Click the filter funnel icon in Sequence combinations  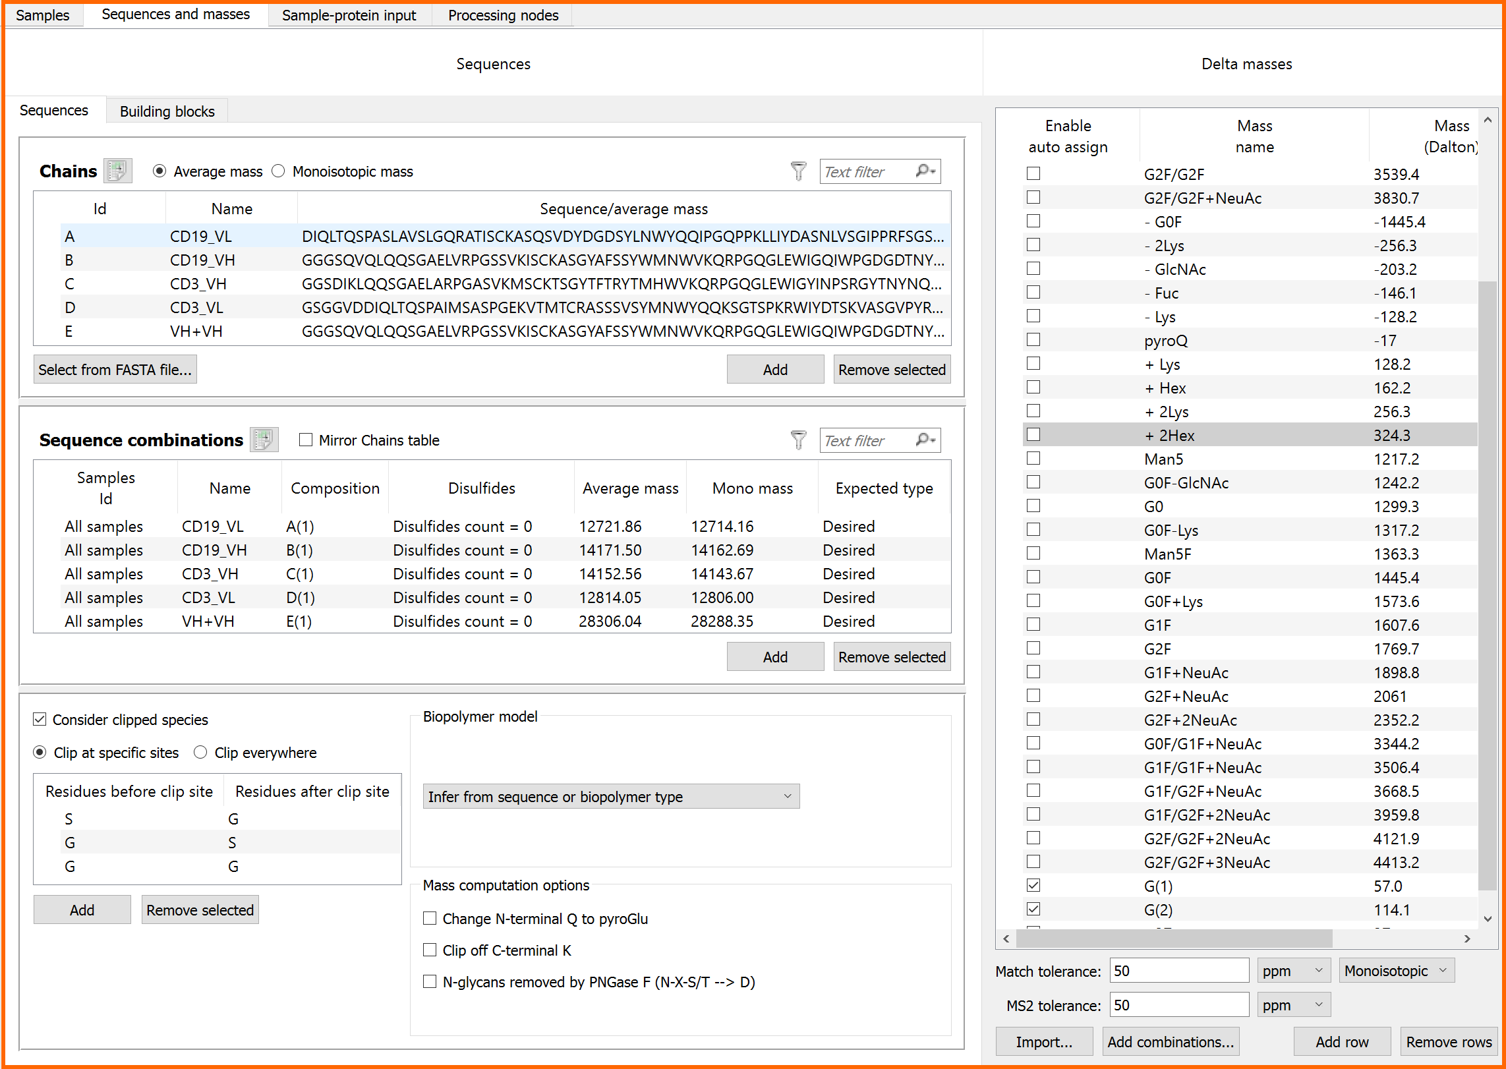click(x=798, y=440)
